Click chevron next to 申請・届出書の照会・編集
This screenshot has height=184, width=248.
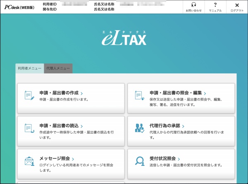[205, 93]
